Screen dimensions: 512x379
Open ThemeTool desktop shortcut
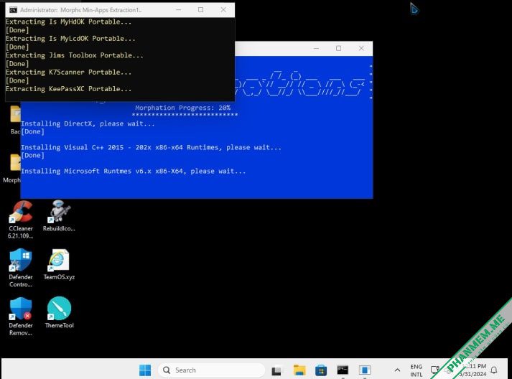tap(59, 312)
